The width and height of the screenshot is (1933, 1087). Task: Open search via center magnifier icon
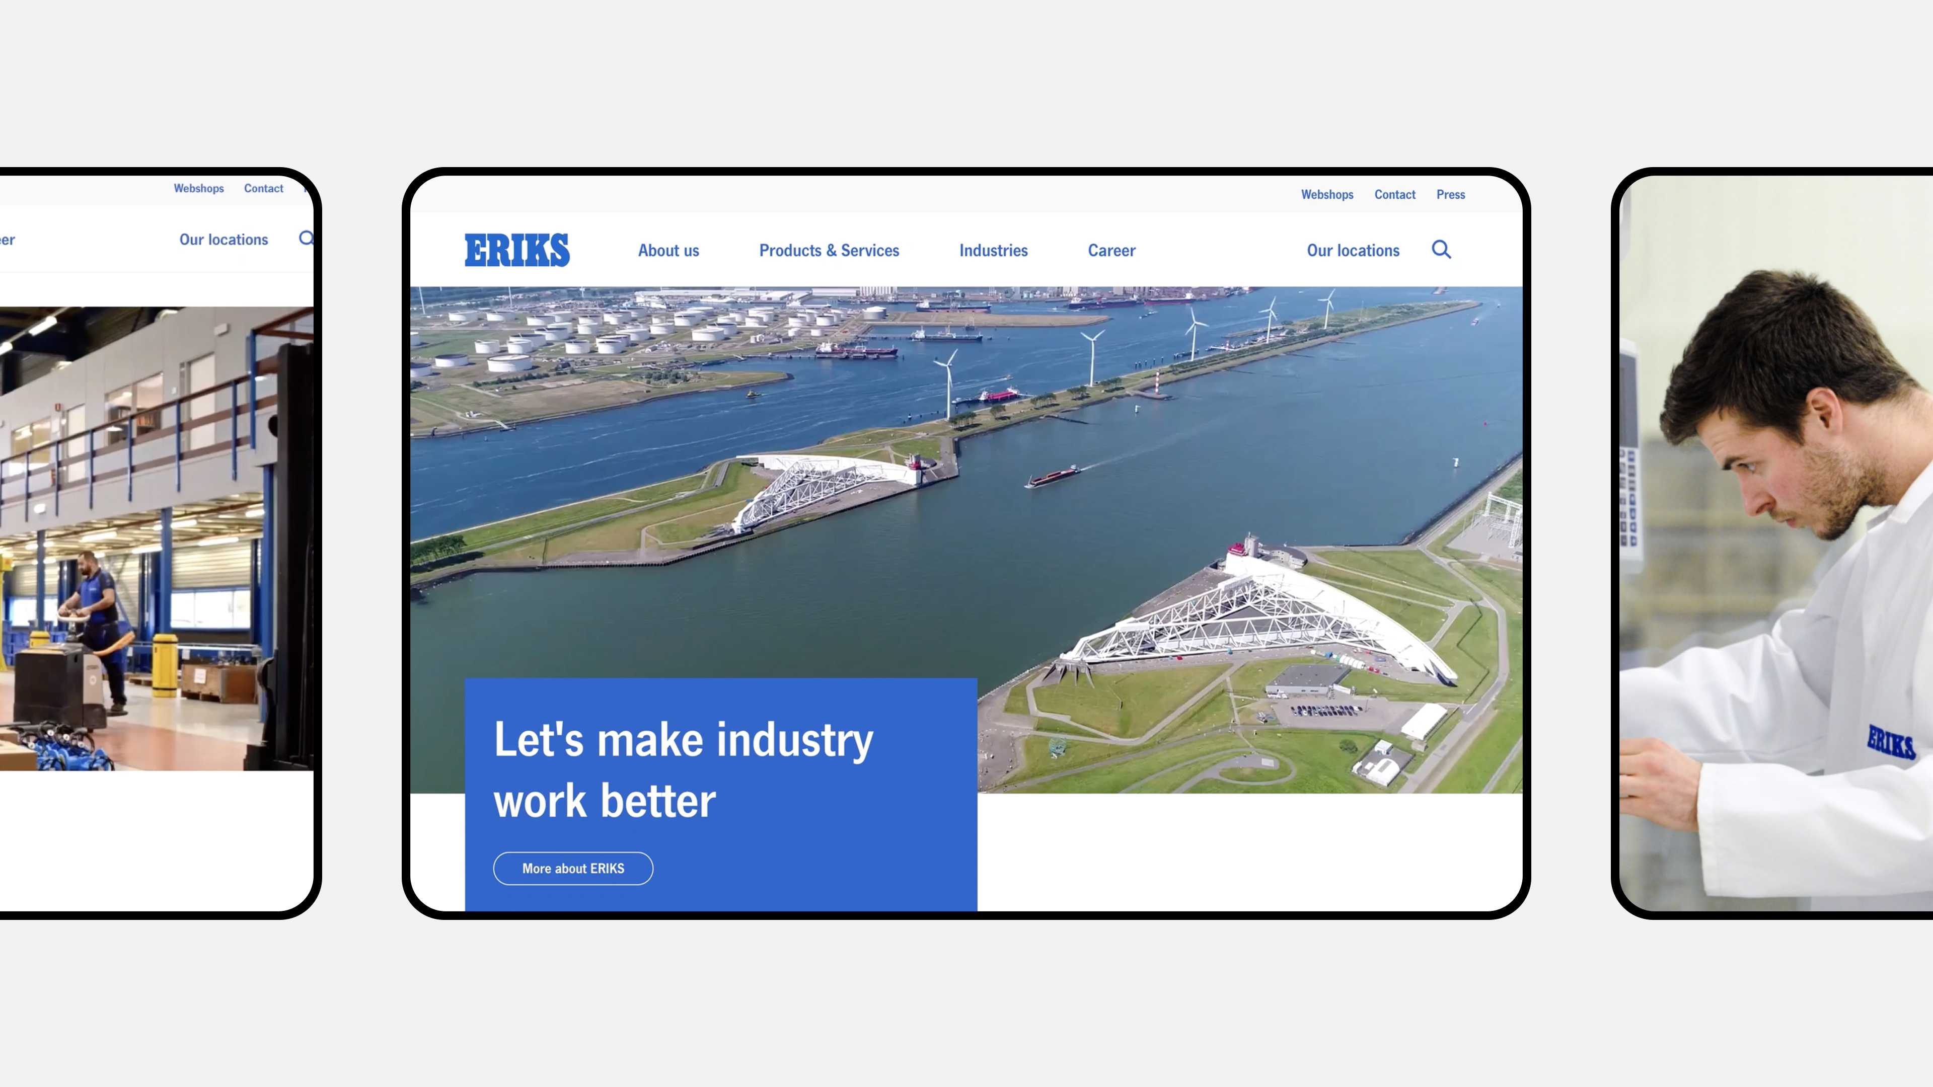click(x=1441, y=250)
